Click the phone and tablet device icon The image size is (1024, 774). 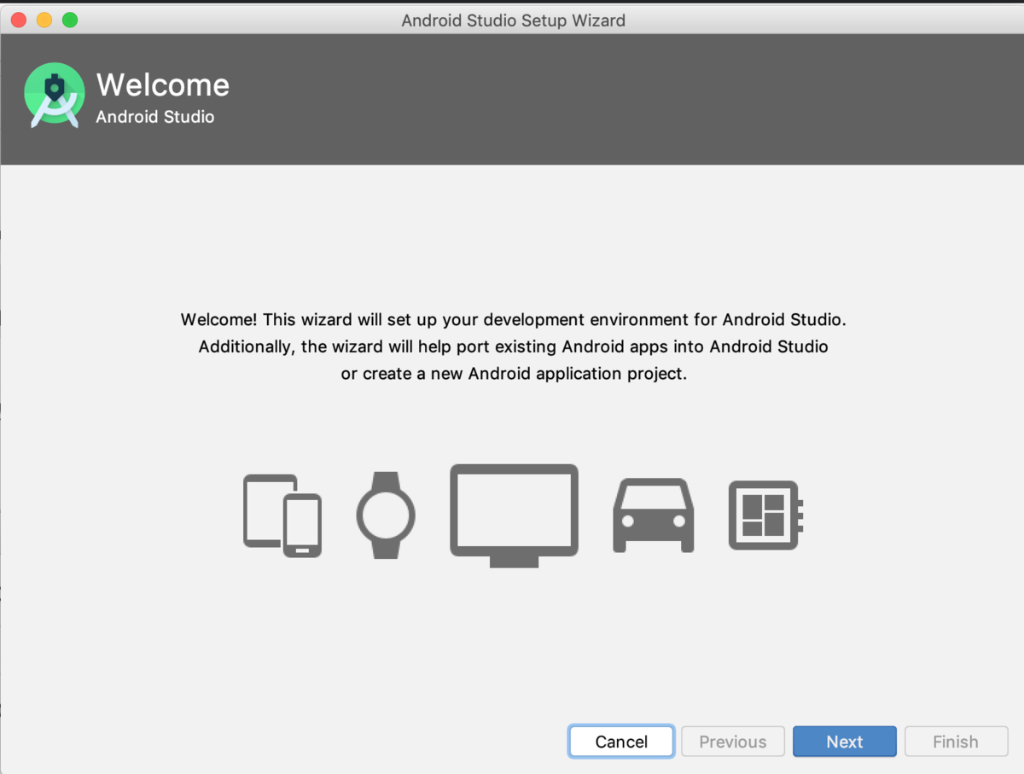[x=282, y=515]
